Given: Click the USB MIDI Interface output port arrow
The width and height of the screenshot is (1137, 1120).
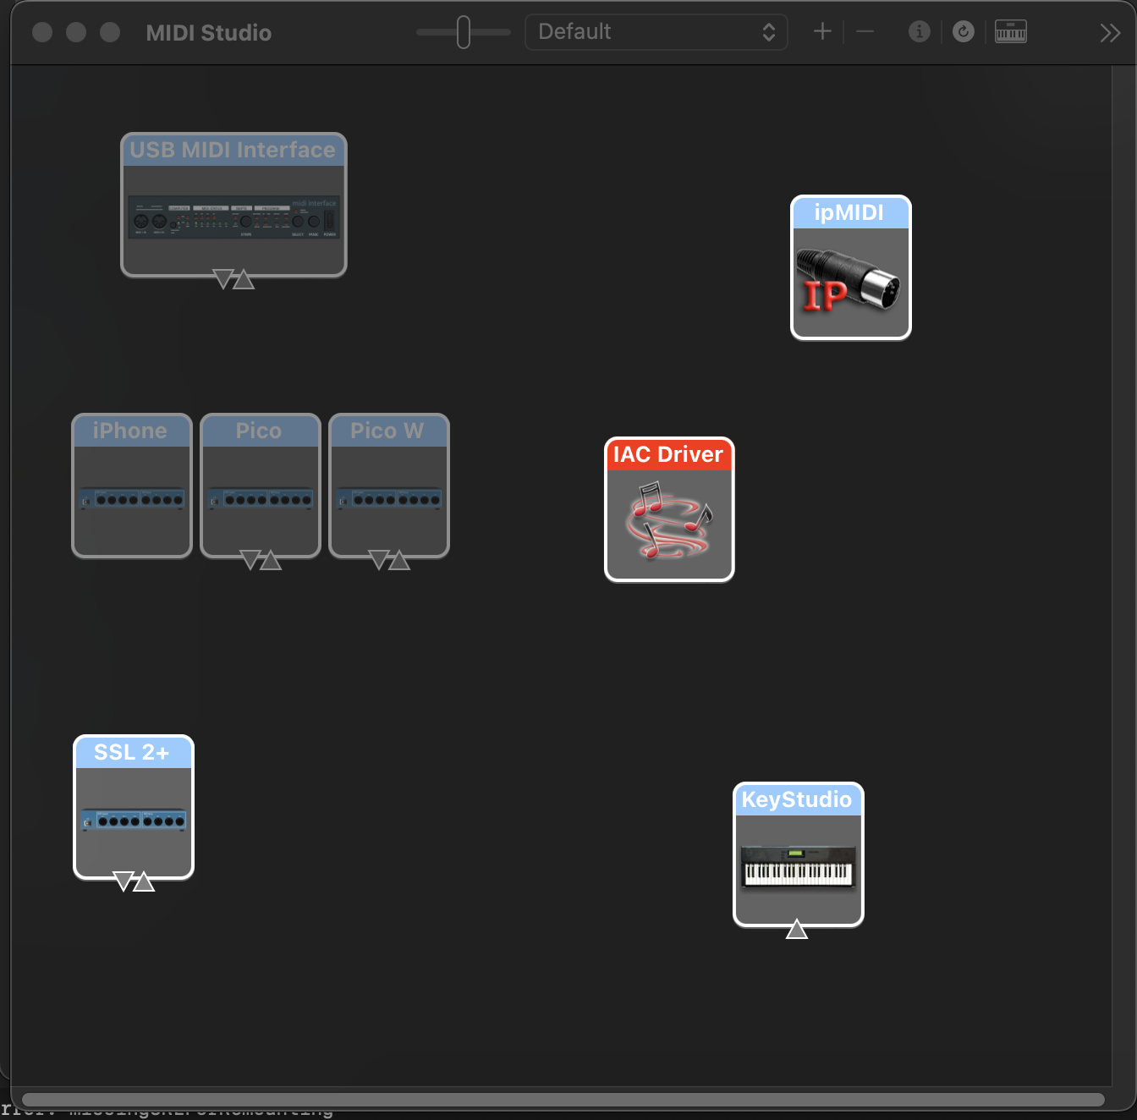Looking at the screenshot, I should [244, 279].
